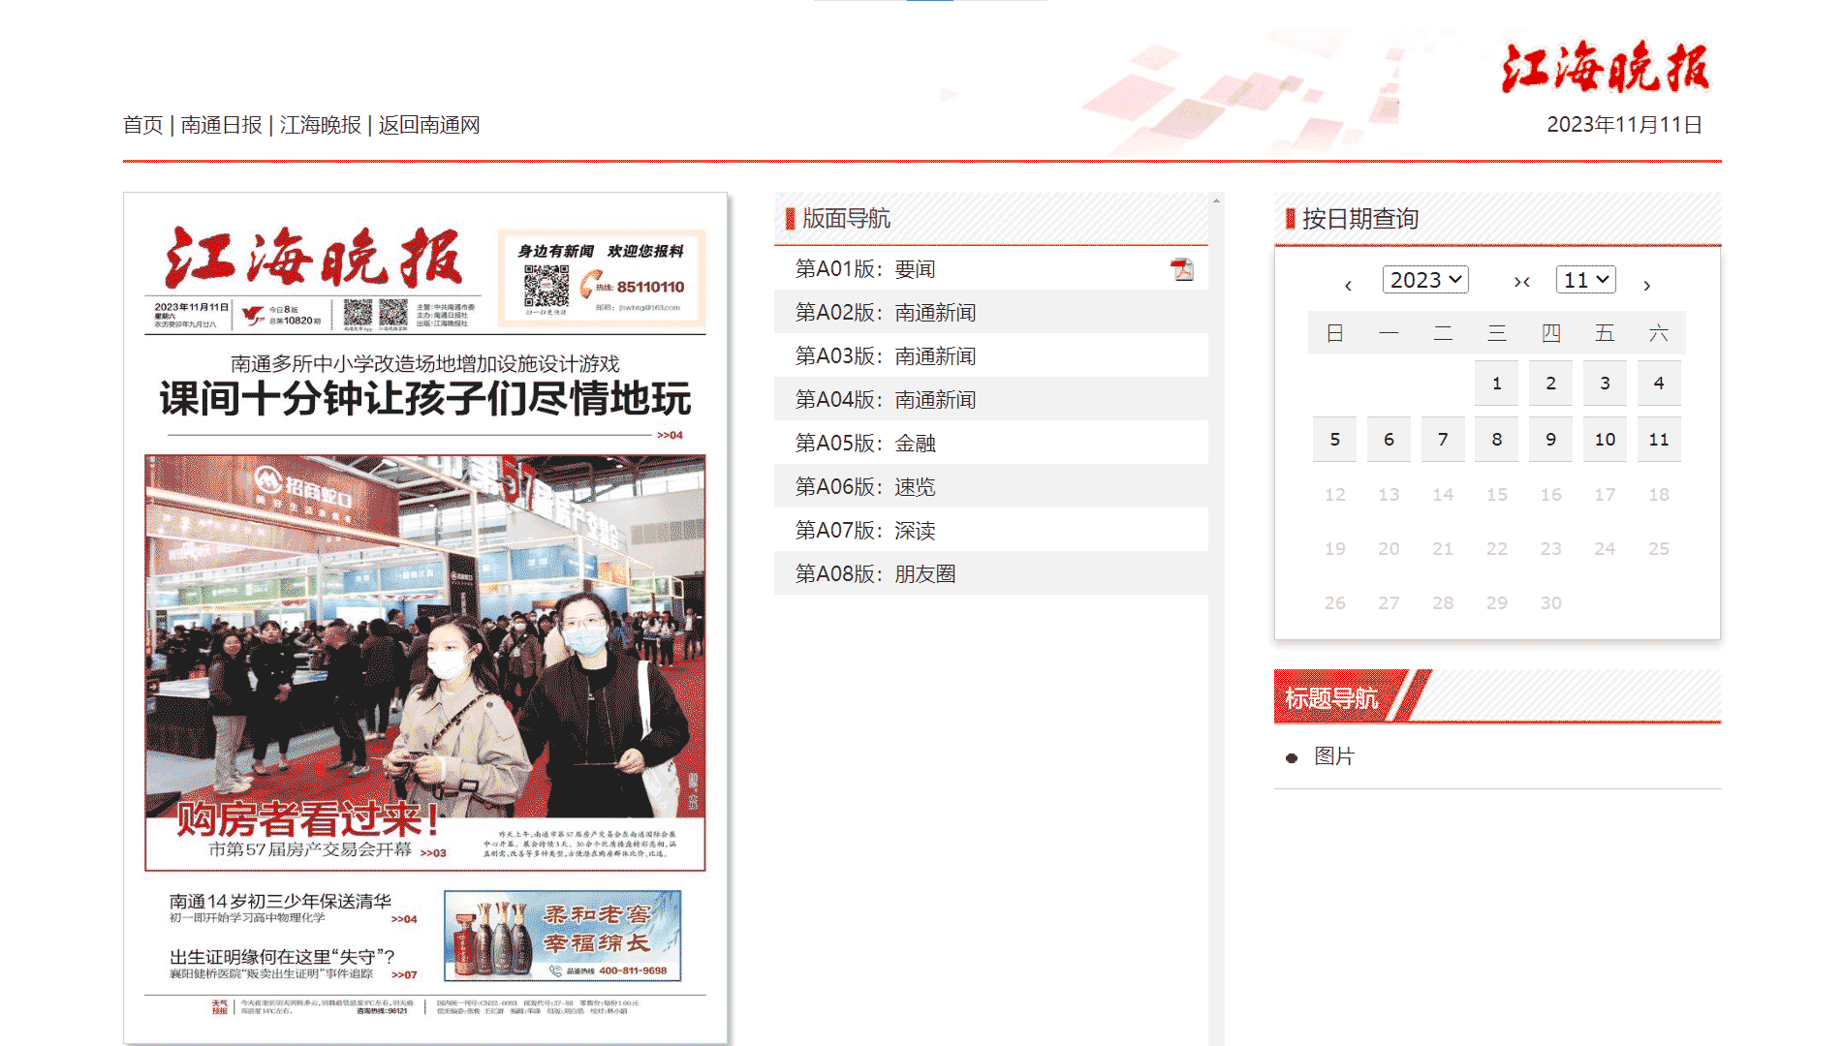Click the QR code in newspaper masthead

coord(547,287)
